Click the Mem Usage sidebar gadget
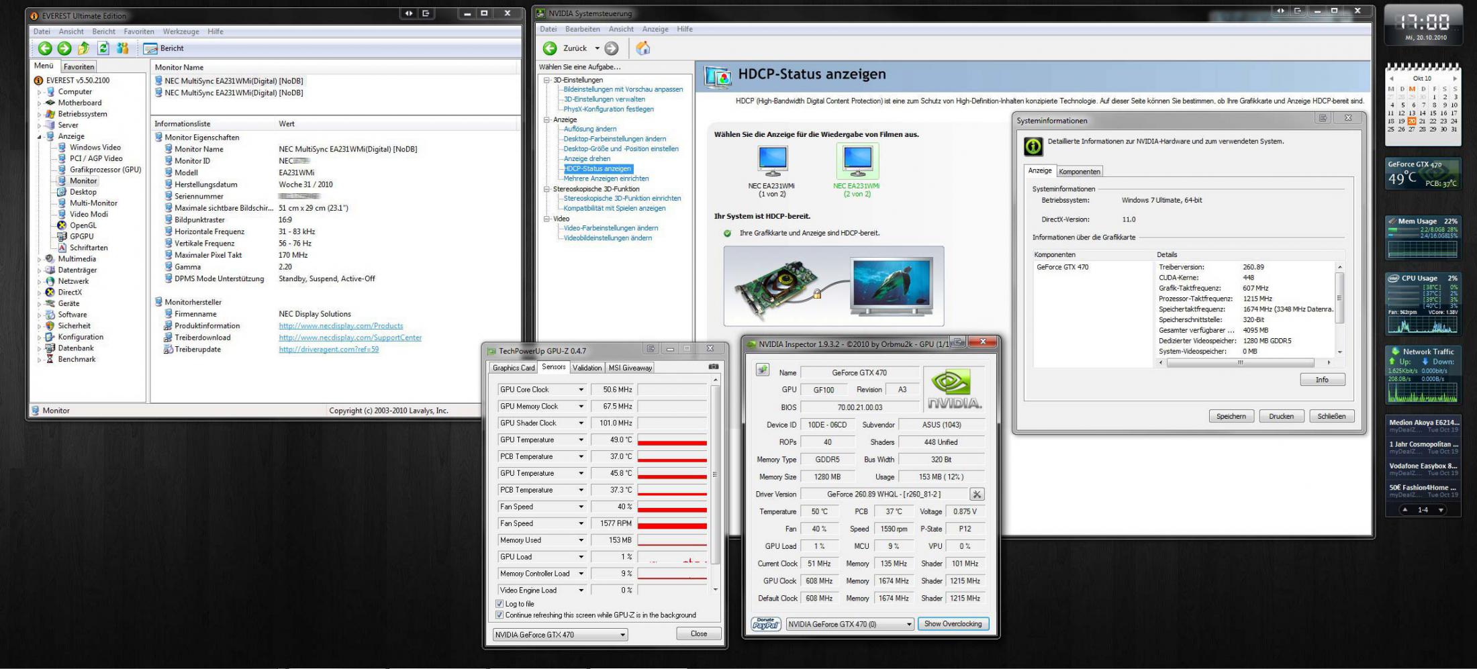The image size is (1477, 669). [1423, 238]
